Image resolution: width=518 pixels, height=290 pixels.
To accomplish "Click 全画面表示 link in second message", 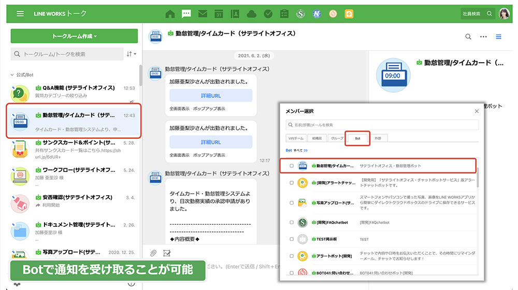I will [x=179, y=155].
